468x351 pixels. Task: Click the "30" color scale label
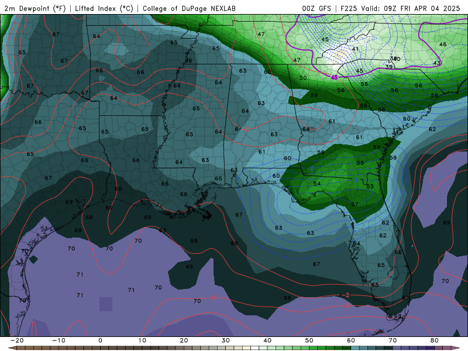click(226, 340)
